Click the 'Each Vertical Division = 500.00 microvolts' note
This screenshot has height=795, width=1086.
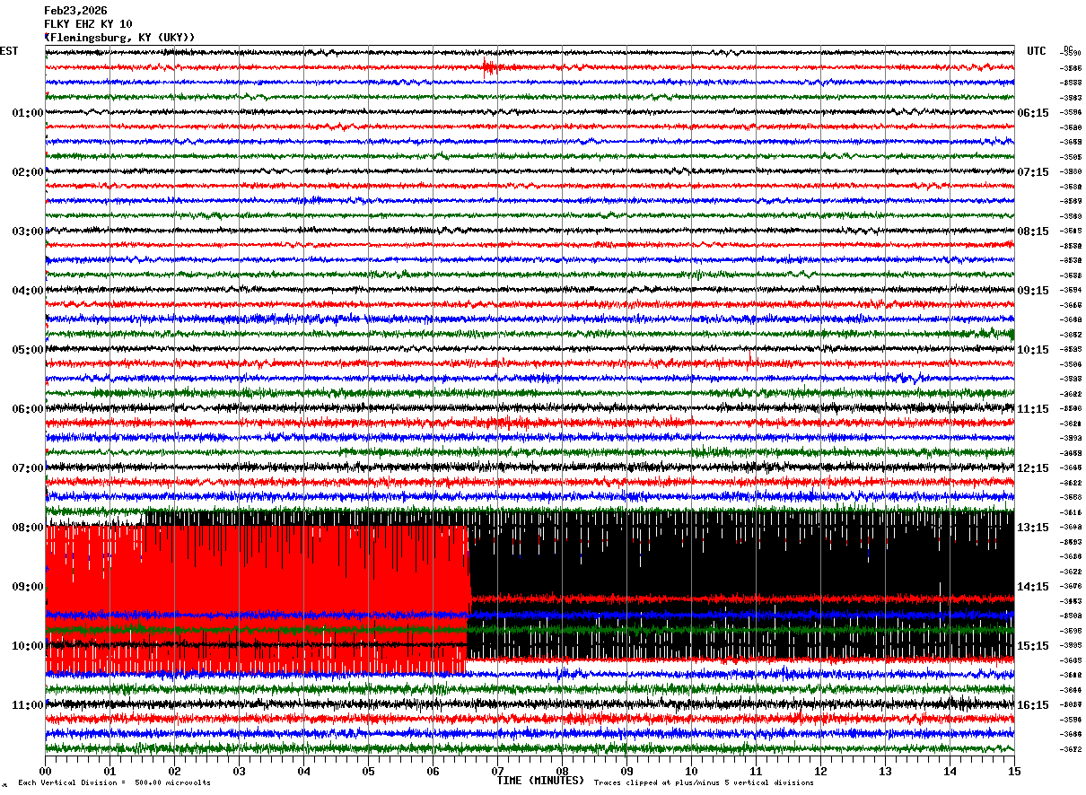point(114,782)
